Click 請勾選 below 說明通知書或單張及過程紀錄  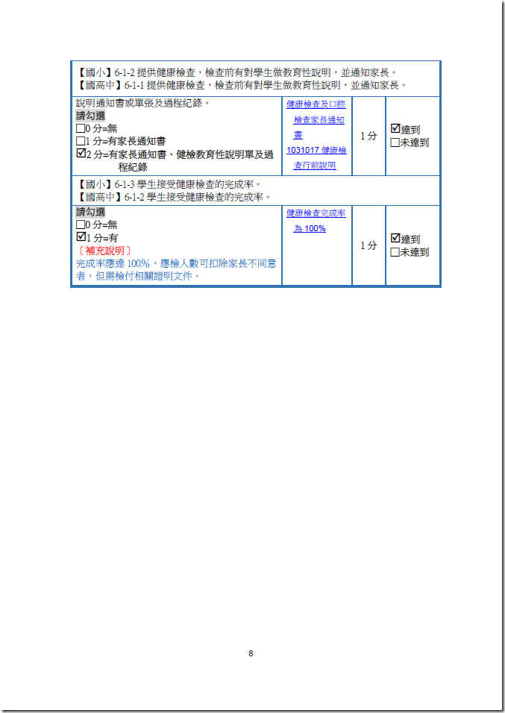click(90, 116)
